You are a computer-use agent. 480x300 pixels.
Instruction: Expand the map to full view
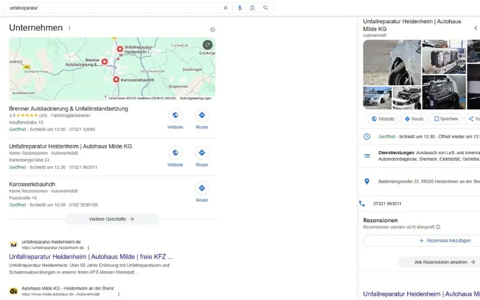coord(208,45)
